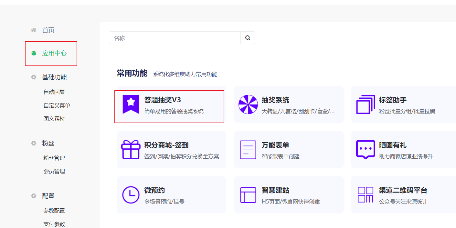Click description 粉丝批量分组/批量拉黑
456x228 pixels.
point(407,111)
